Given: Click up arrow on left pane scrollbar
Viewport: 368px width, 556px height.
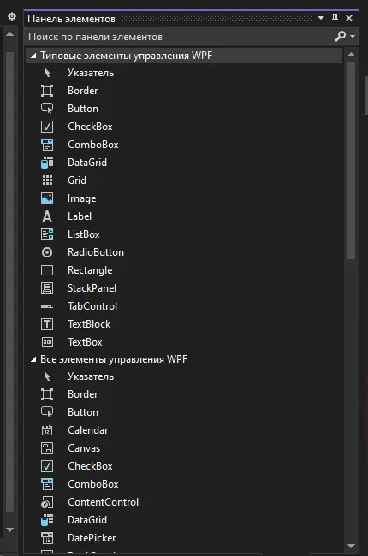Looking at the screenshot, I should (x=10, y=34).
